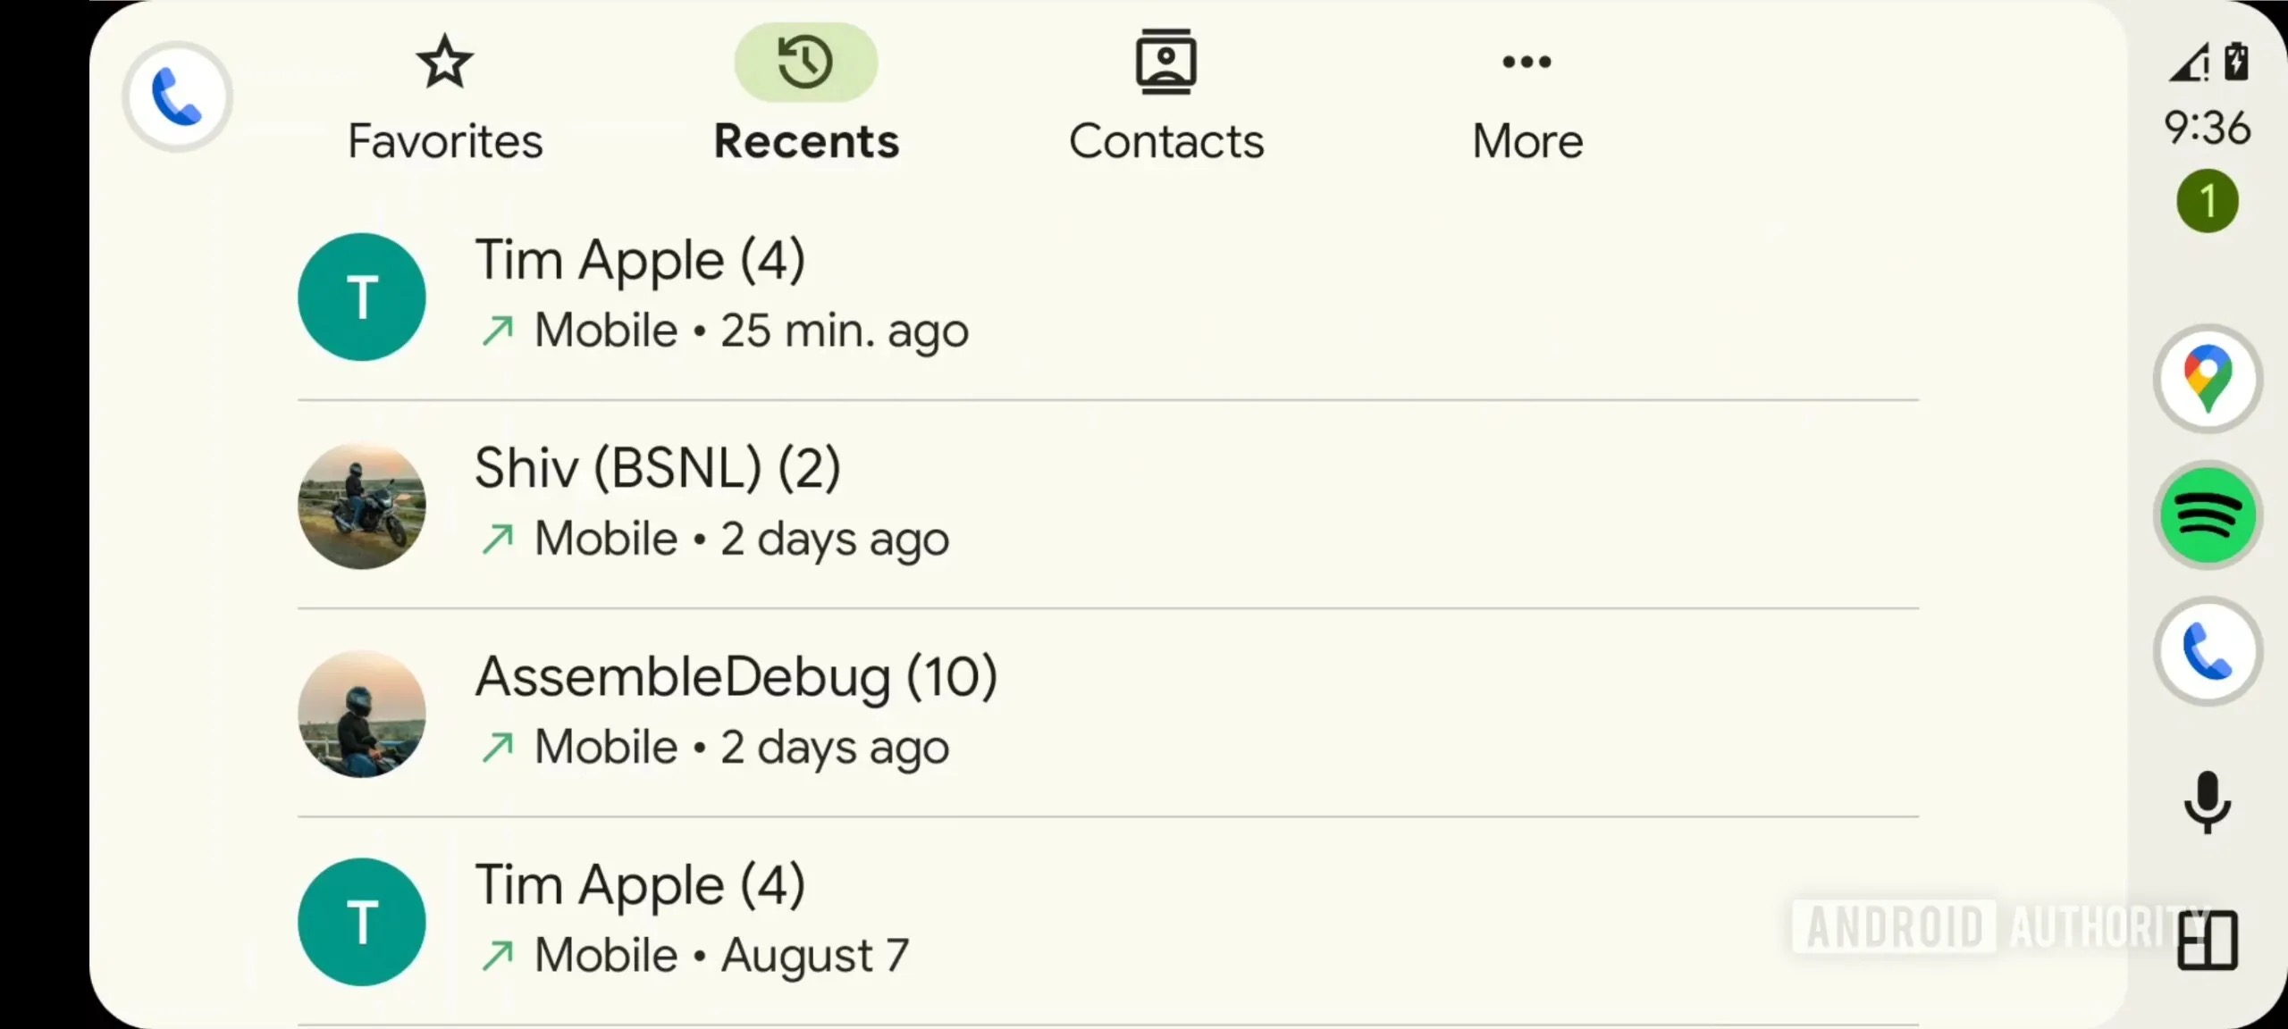Open the Phone app in side rail
The width and height of the screenshot is (2288, 1029).
(x=2208, y=651)
